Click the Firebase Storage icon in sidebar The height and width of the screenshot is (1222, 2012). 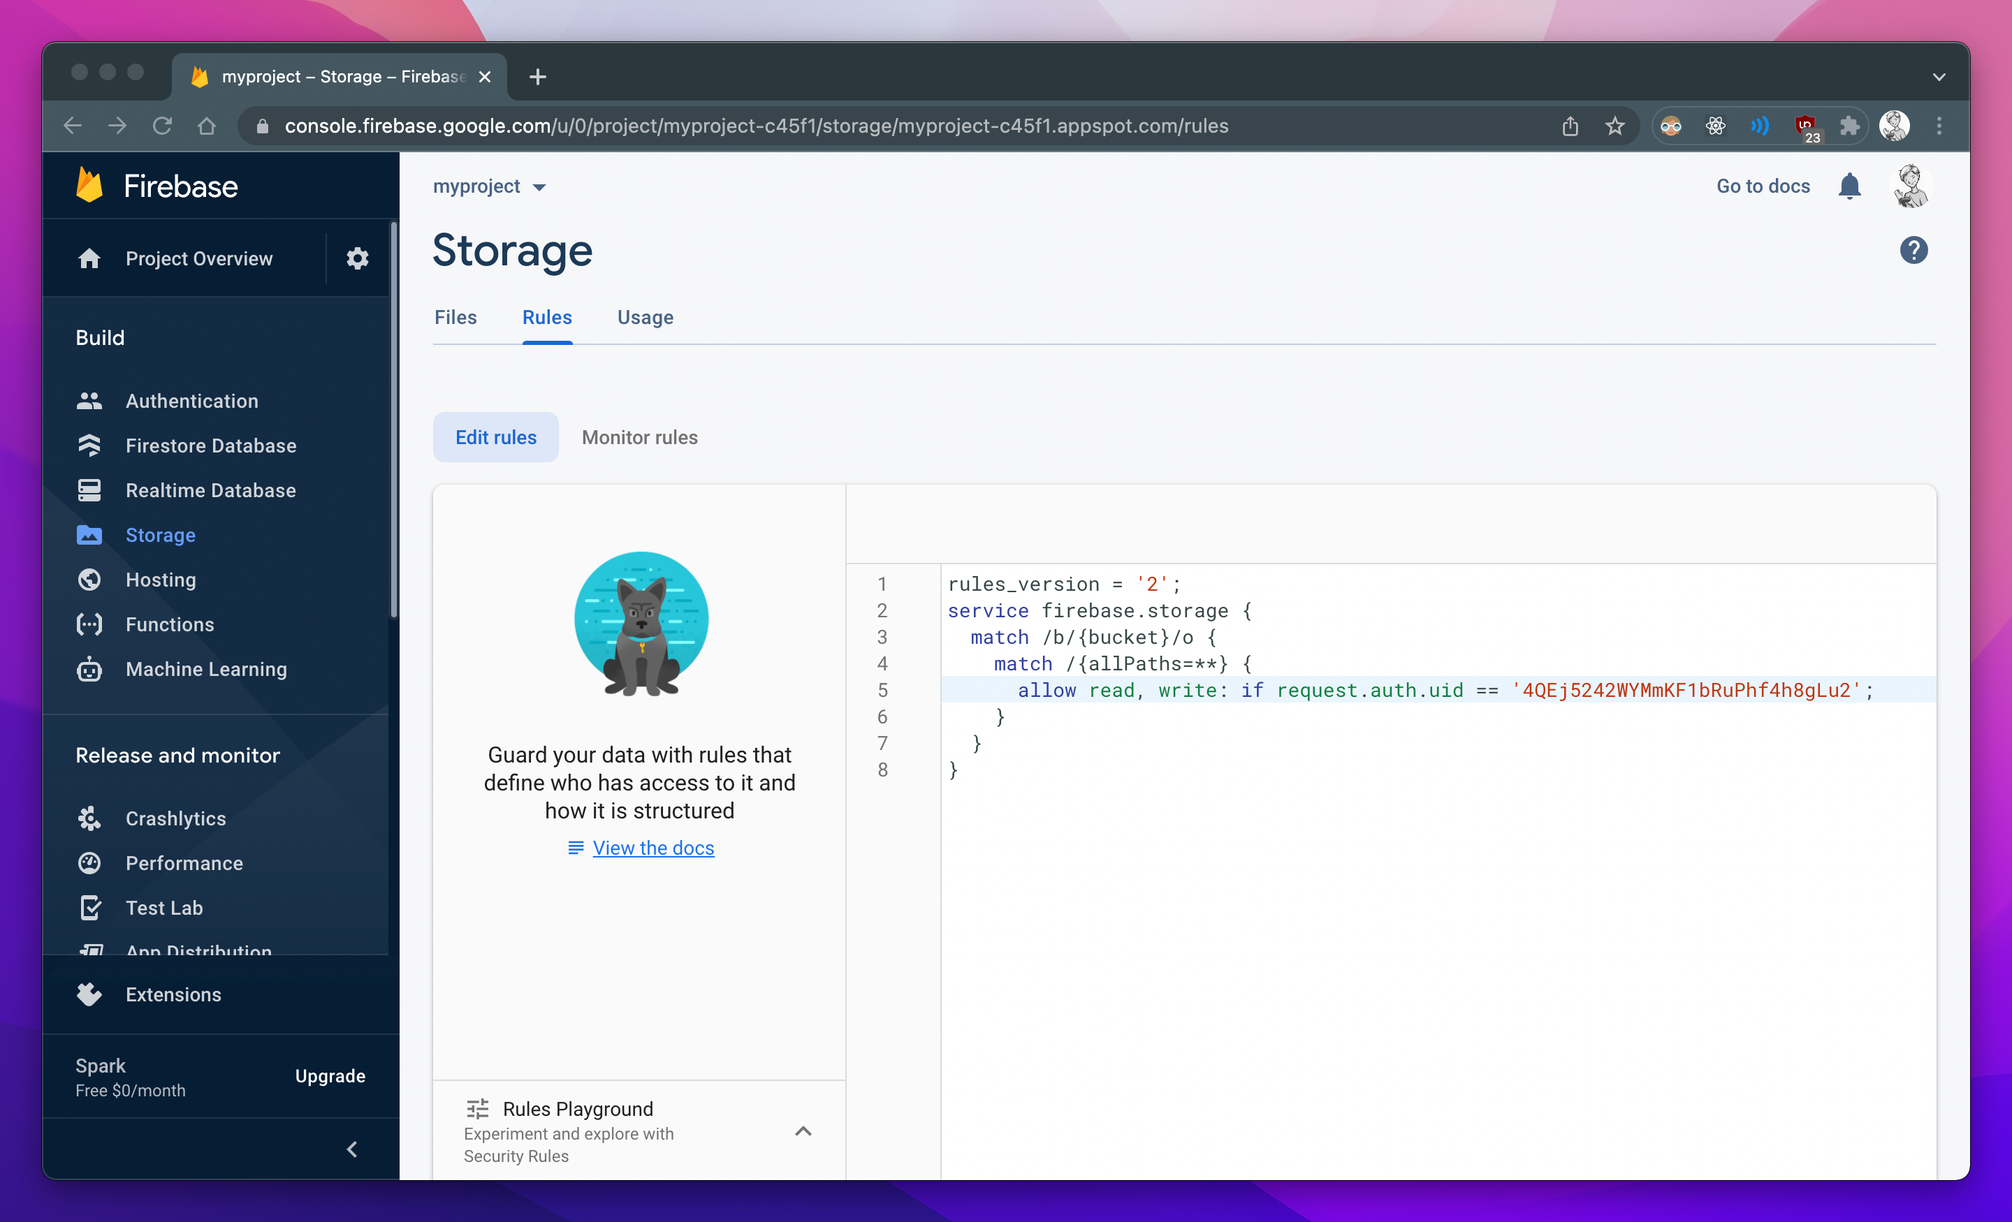click(x=91, y=534)
